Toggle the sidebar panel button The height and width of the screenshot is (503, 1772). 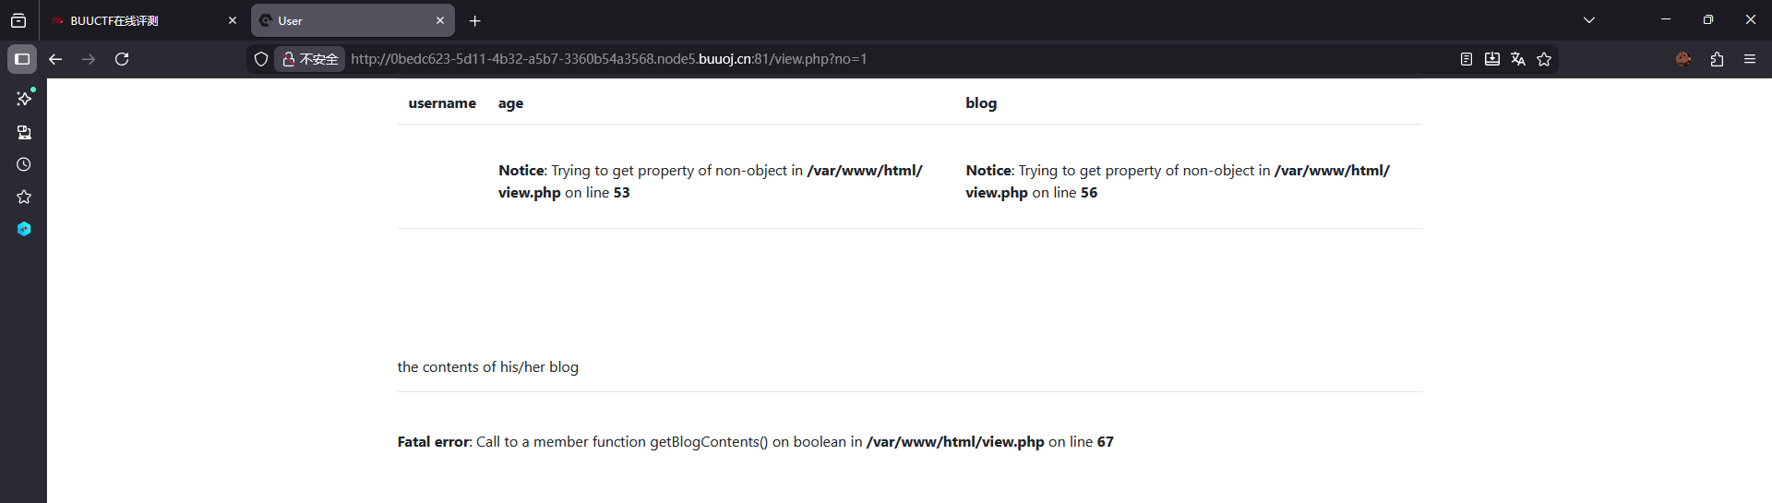(x=22, y=59)
